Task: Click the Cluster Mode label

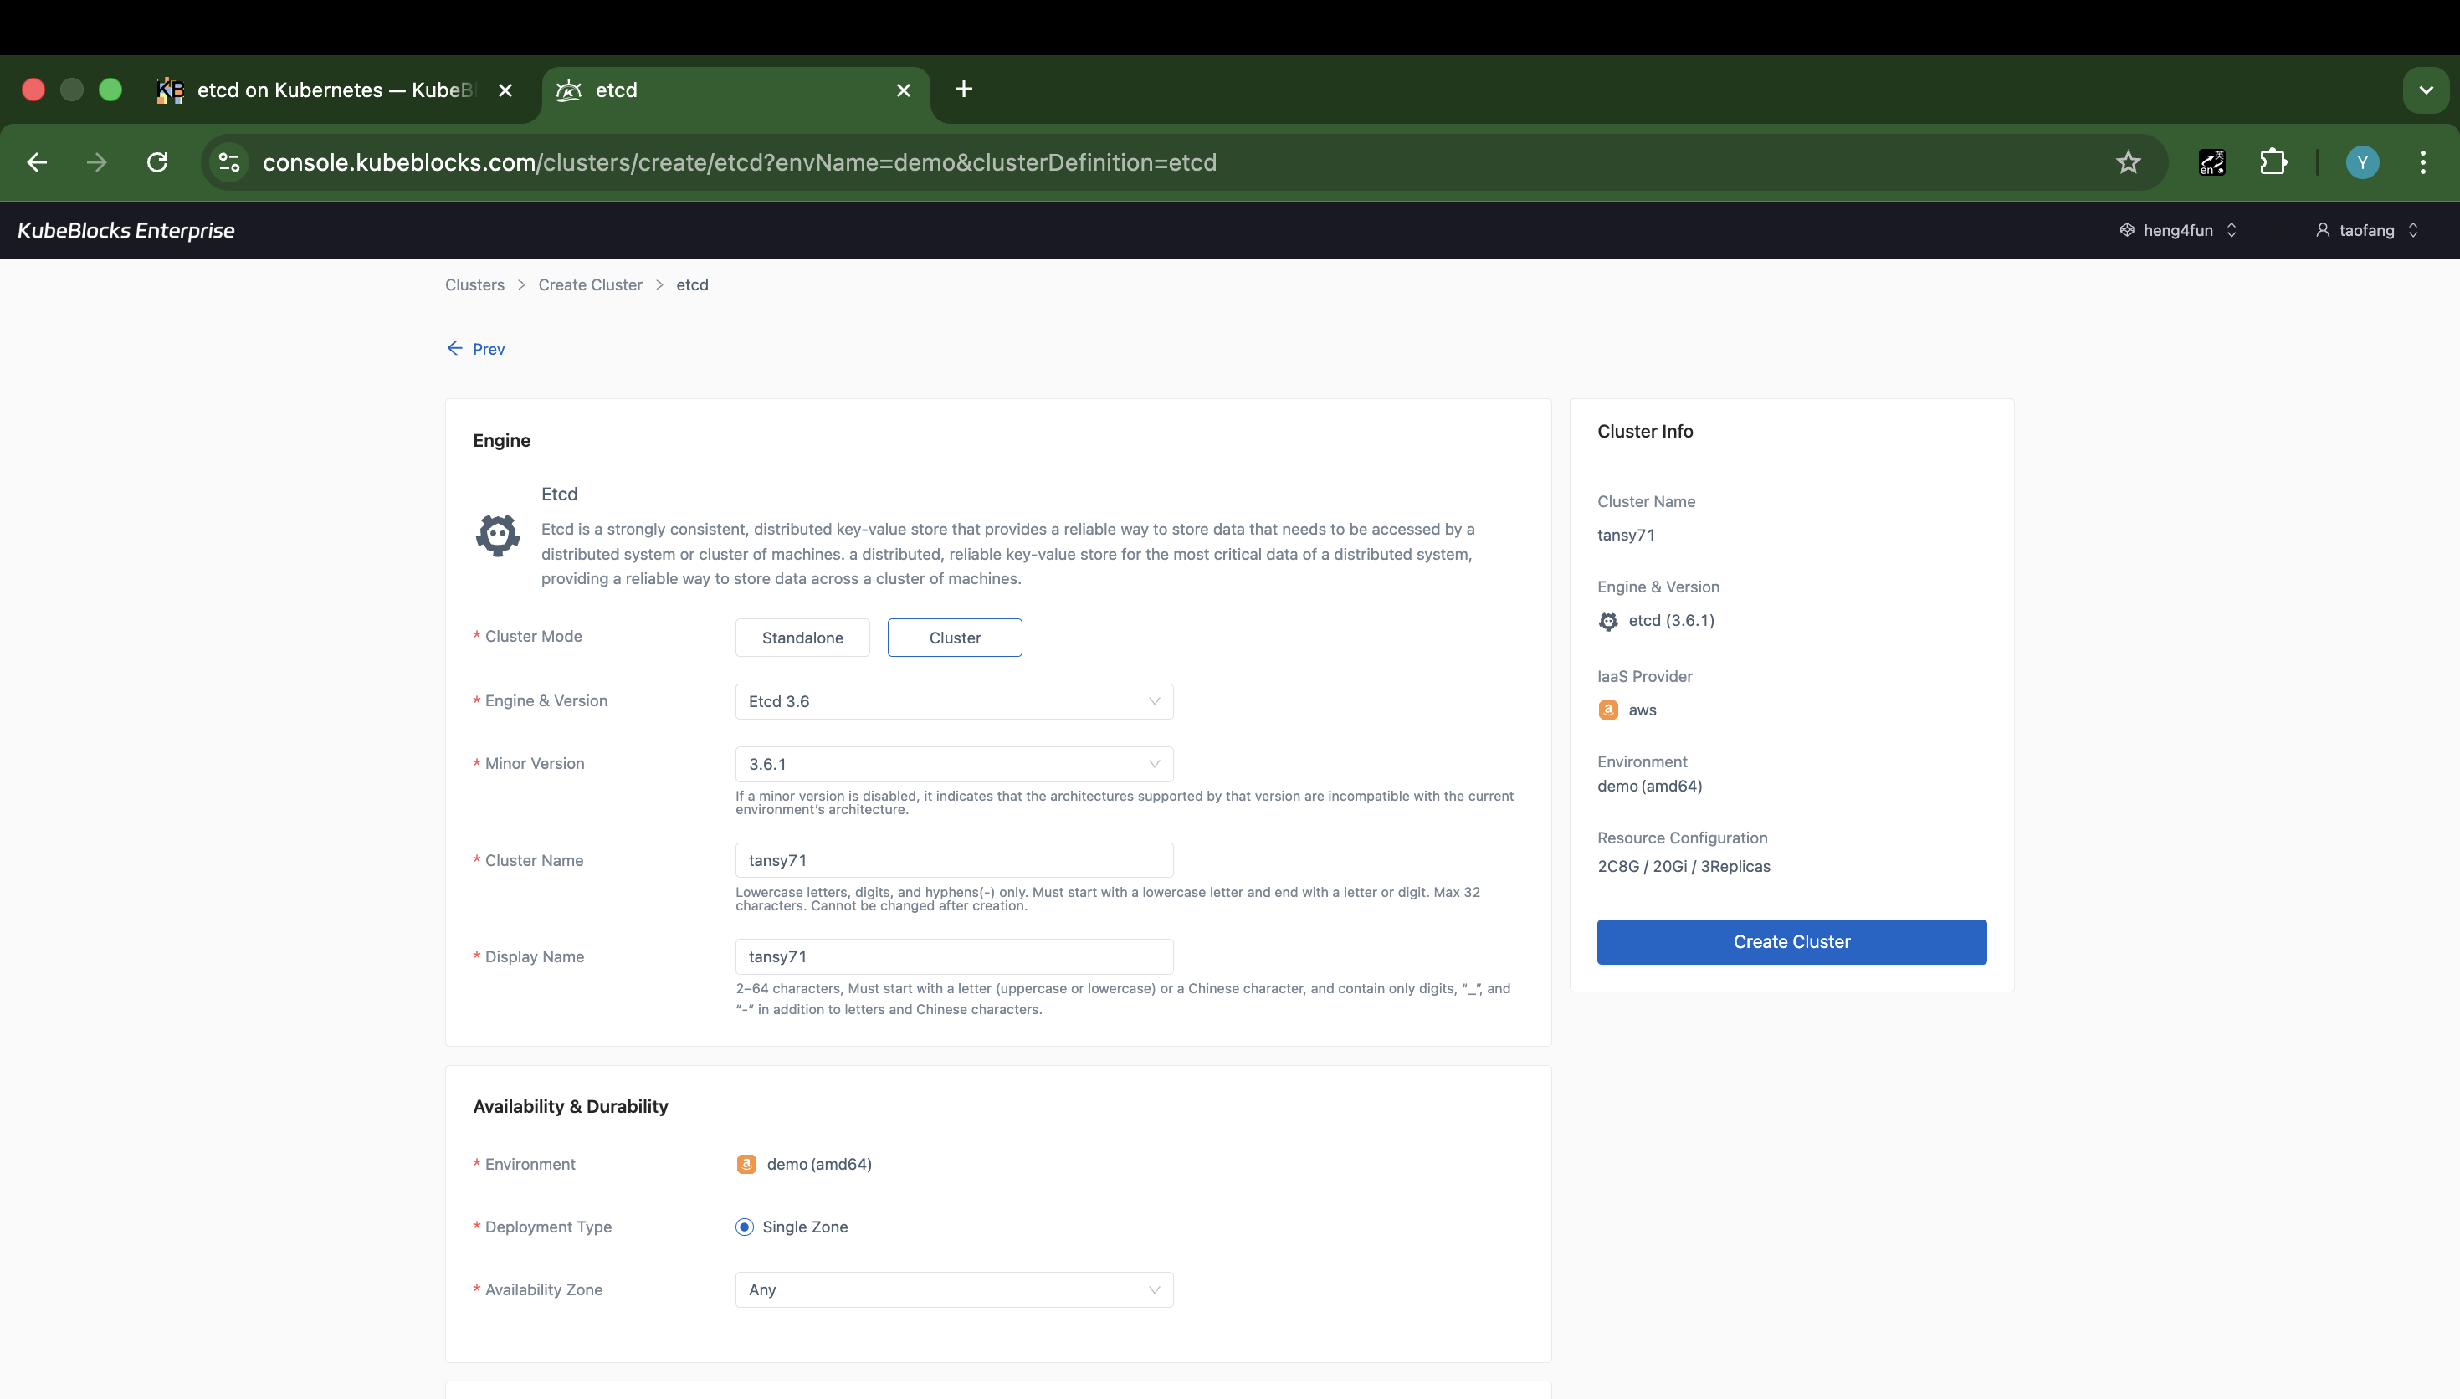Action: [533, 636]
